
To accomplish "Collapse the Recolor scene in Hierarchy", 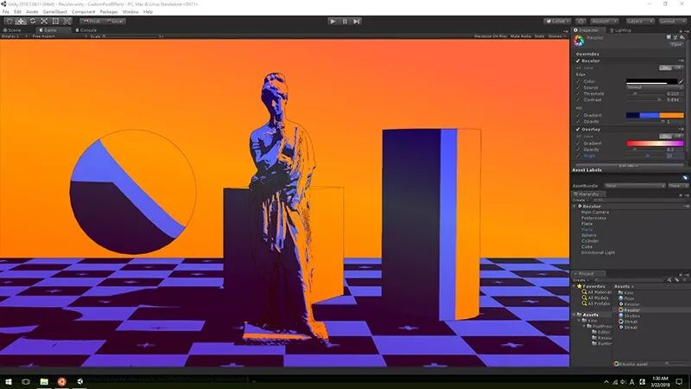I will (575, 207).
